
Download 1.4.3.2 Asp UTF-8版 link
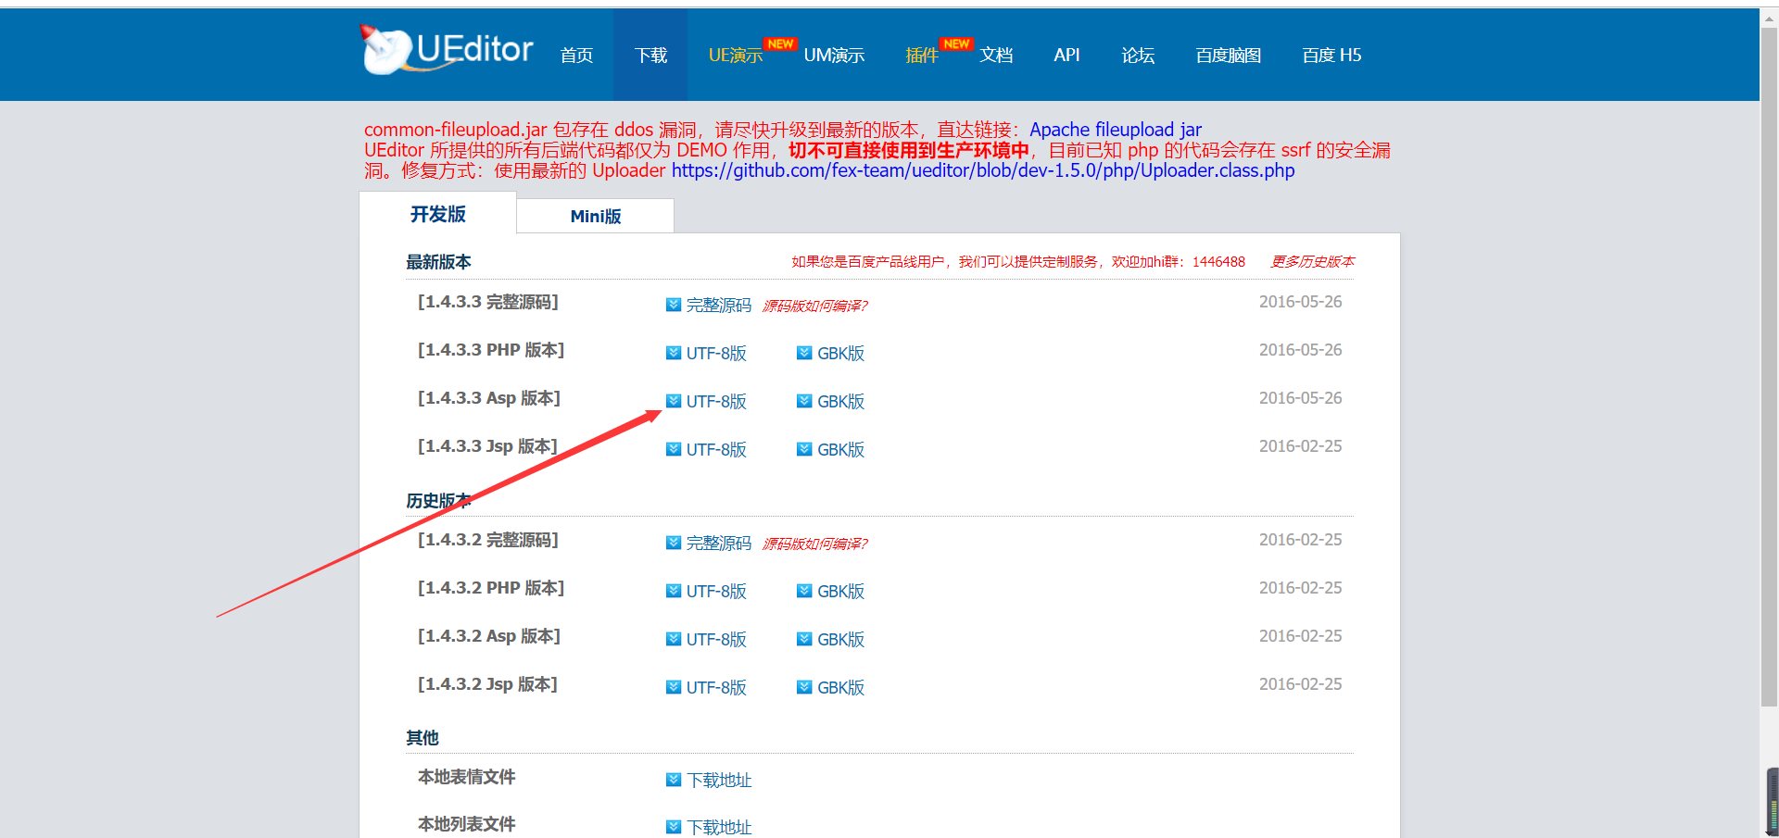coord(716,639)
